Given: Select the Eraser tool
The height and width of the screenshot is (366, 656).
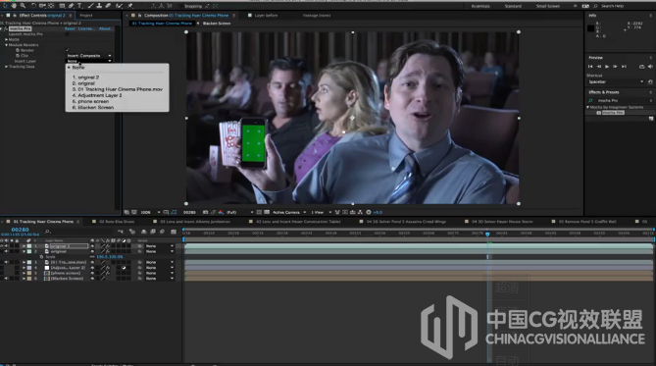Looking at the screenshot, I should tap(108, 6).
